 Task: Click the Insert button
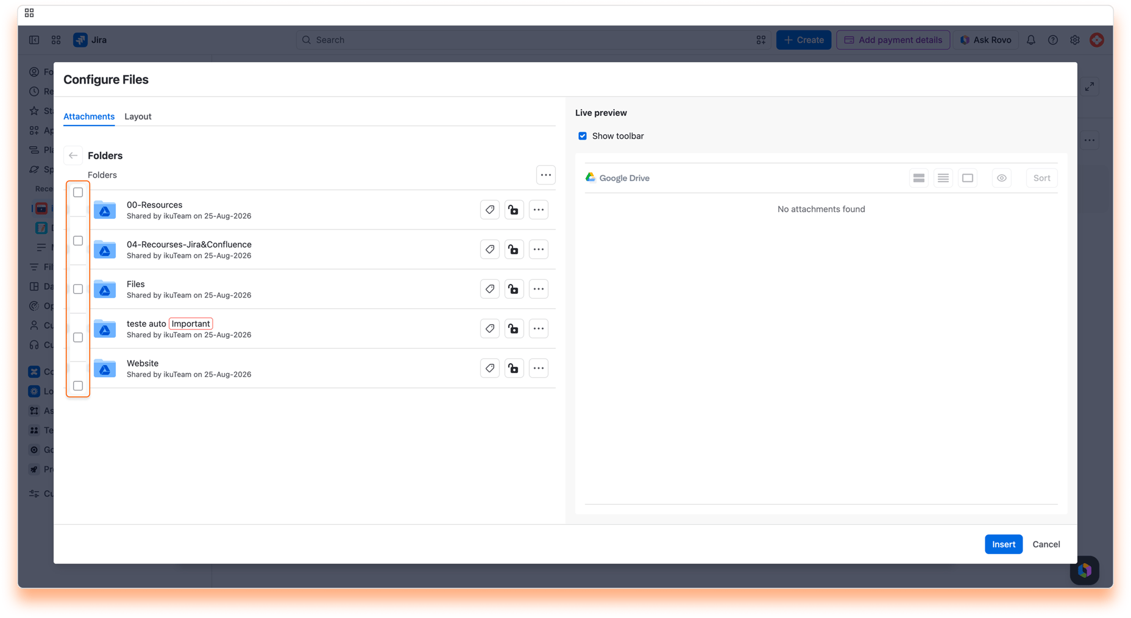pos(1004,544)
